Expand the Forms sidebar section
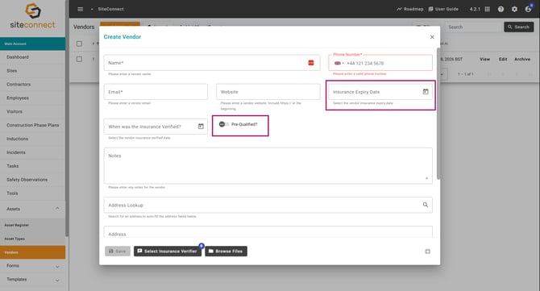The height and width of the screenshot is (291, 540). [x=57, y=266]
